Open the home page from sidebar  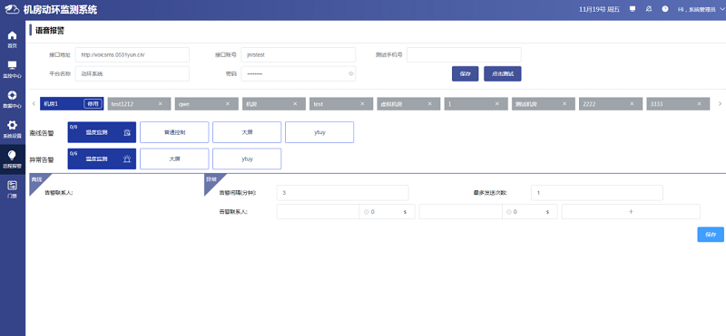click(13, 35)
